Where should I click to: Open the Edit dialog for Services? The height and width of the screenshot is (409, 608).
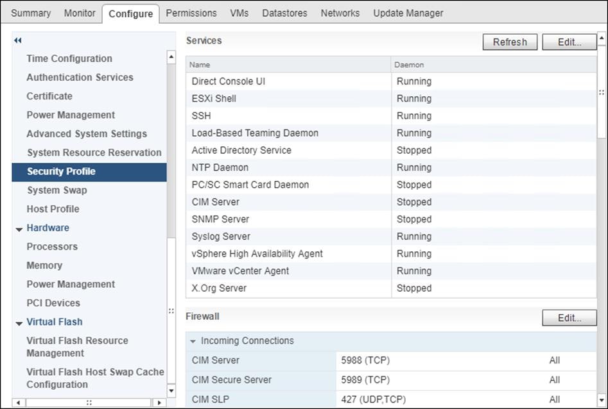pos(569,42)
